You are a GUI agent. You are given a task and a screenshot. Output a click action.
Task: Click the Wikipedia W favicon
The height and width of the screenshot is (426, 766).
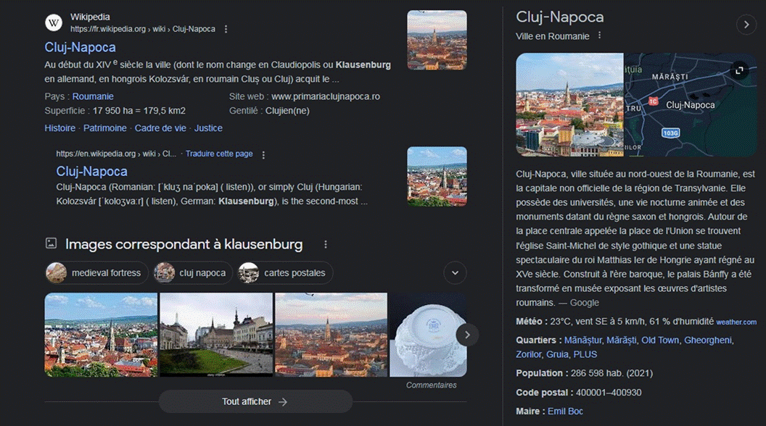click(54, 22)
